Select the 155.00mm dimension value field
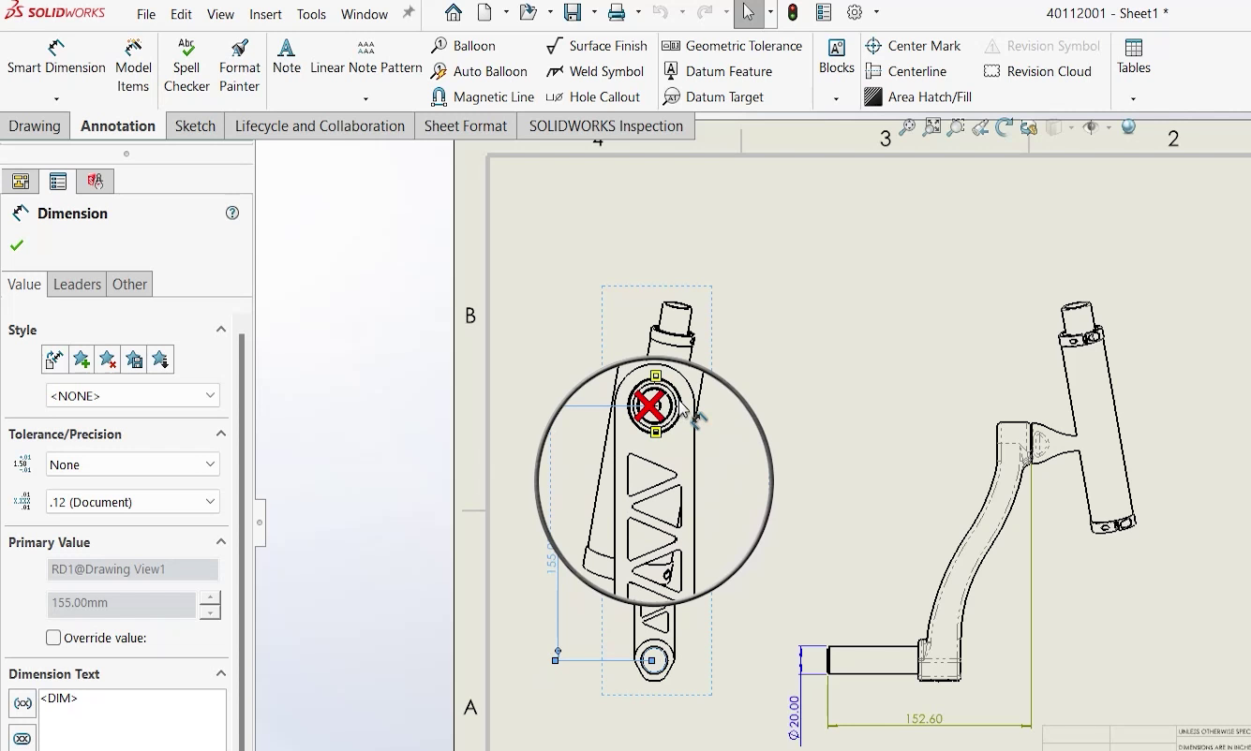 pyautogui.click(x=120, y=605)
